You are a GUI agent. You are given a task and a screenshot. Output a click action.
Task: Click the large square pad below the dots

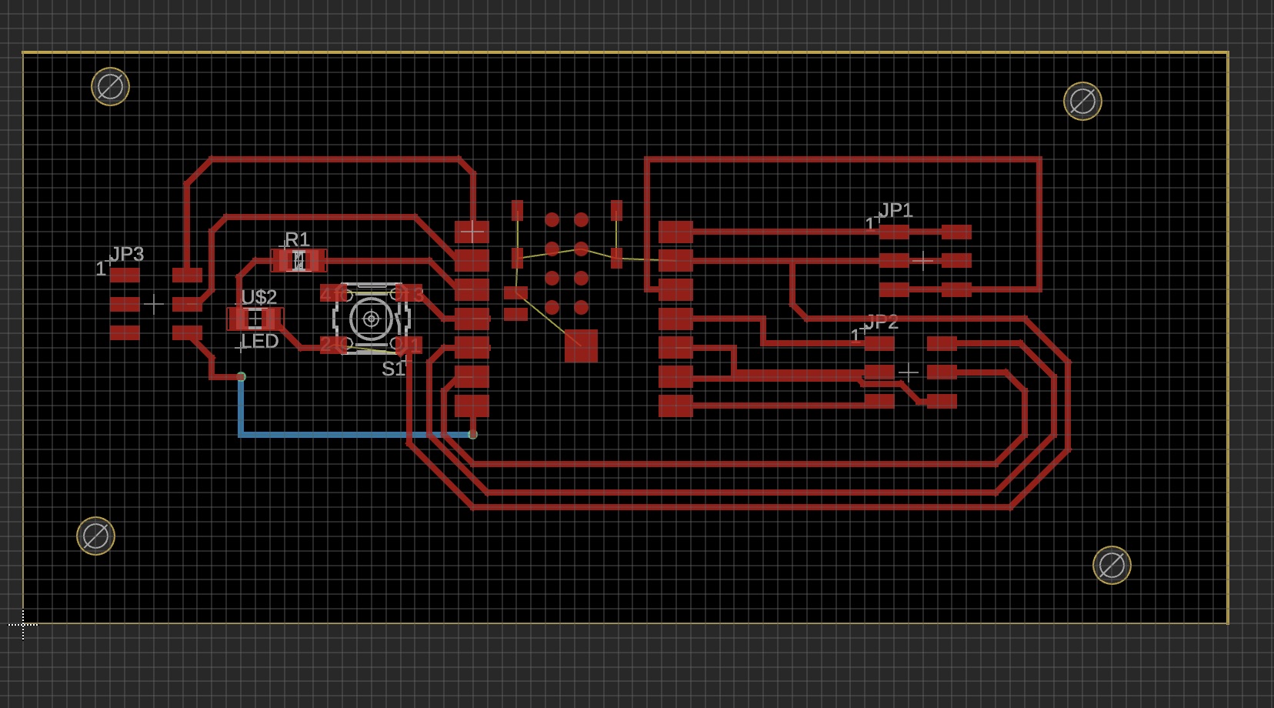(x=581, y=346)
